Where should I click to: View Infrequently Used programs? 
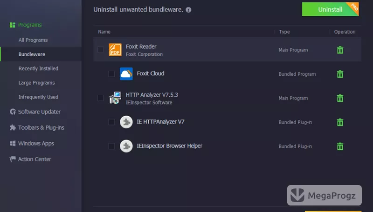click(x=38, y=97)
